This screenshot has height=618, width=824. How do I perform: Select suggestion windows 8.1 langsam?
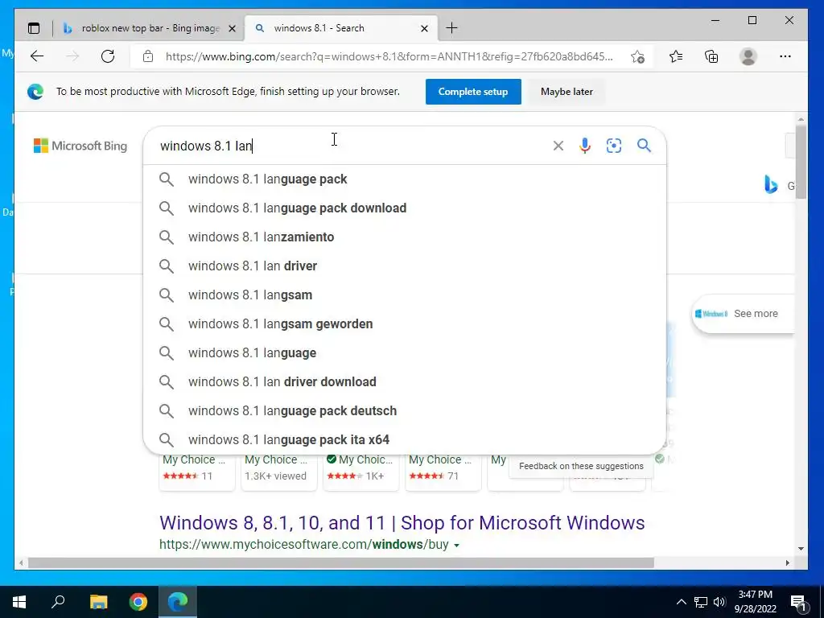pos(405,295)
